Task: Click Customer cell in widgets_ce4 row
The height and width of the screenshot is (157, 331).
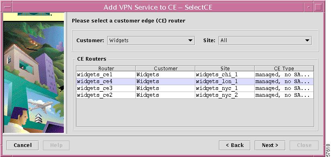Action: (165, 82)
